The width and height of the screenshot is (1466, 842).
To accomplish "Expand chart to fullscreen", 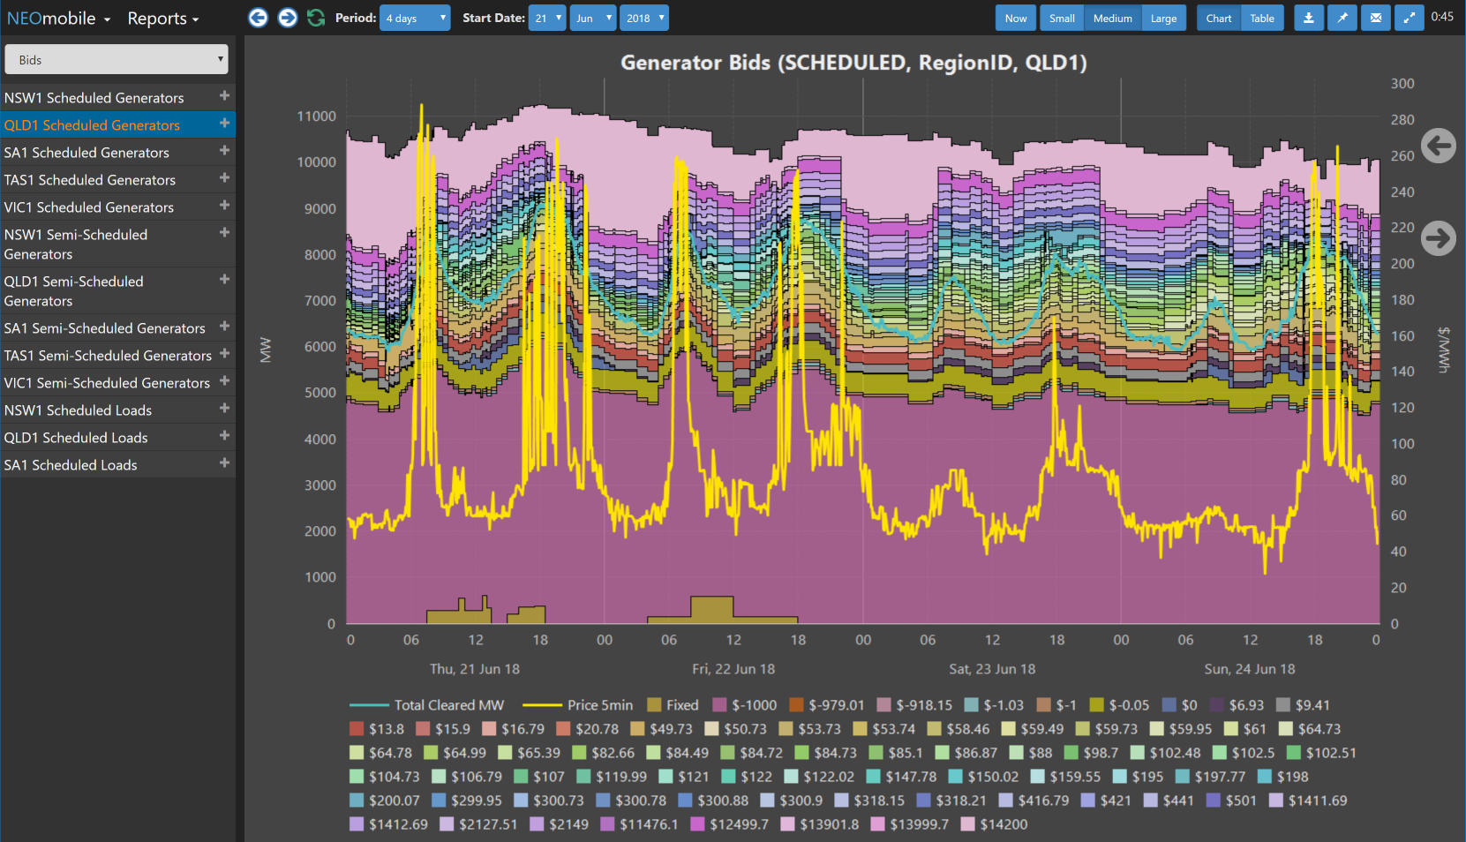I will pos(1410,18).
